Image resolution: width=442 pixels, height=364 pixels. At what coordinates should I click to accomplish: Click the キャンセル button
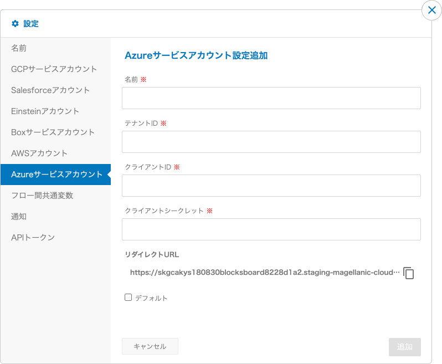click(150, 346)
